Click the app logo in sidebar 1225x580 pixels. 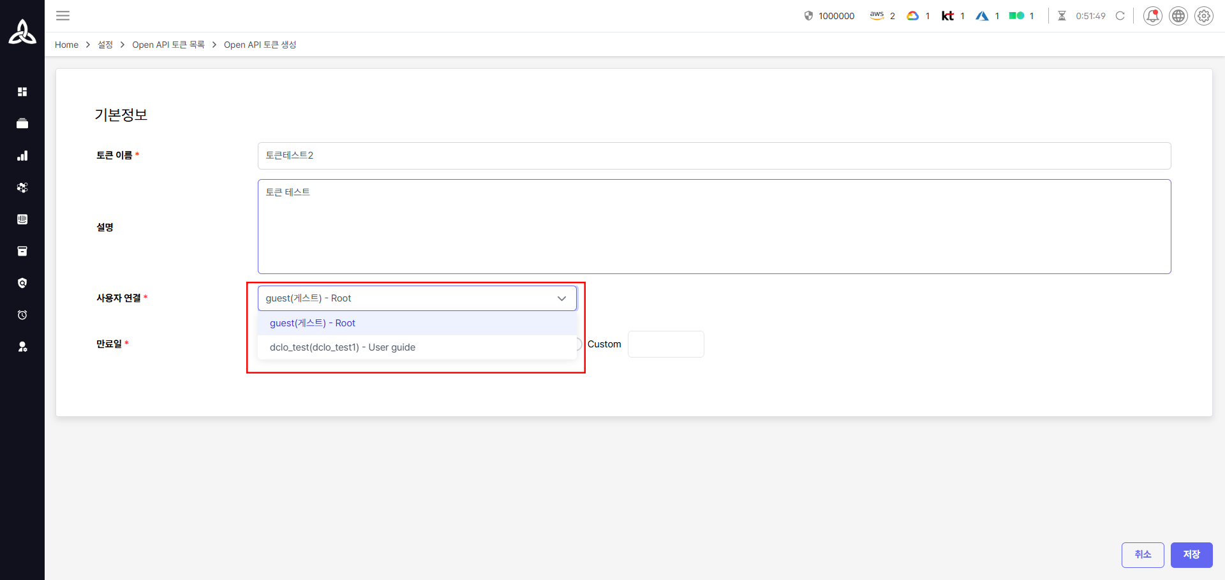(22, 32)
